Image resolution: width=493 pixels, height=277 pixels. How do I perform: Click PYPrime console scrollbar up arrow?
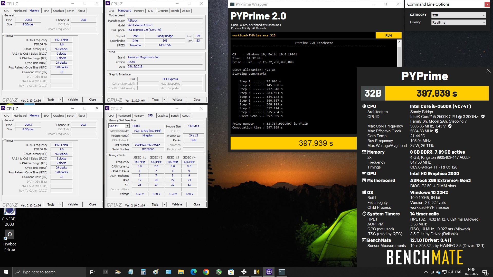[x=399, y=42]
